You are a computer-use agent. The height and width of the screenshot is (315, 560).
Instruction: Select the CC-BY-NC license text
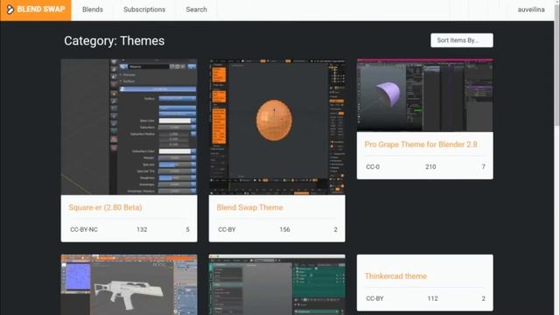84,229
